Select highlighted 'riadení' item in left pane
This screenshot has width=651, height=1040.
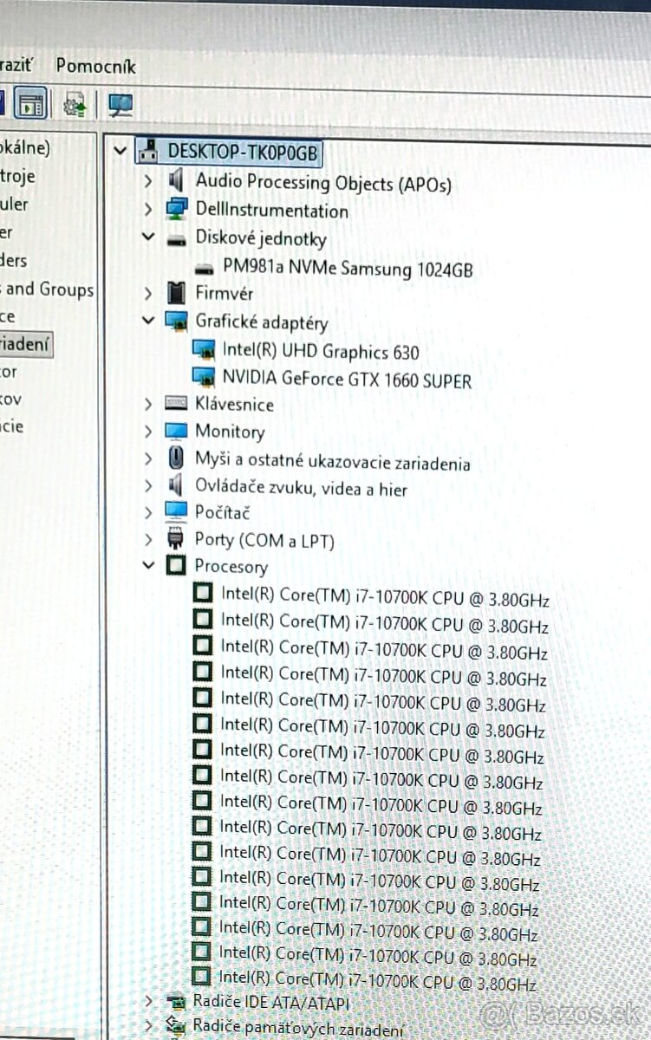(25, 344)
